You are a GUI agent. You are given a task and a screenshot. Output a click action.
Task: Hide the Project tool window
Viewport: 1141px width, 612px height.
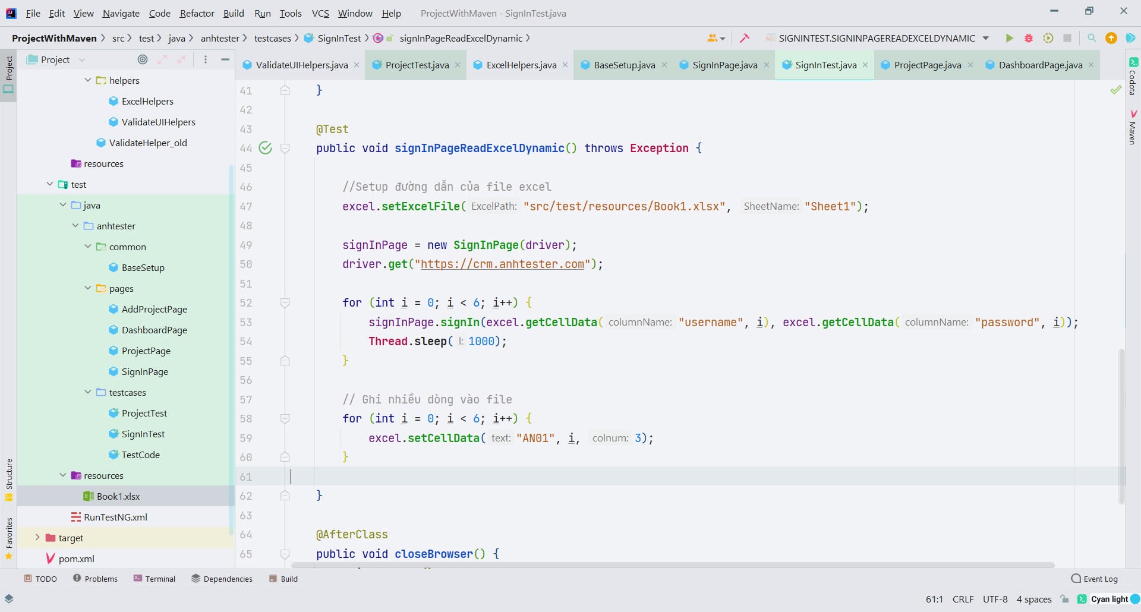[x=225, y=59]
